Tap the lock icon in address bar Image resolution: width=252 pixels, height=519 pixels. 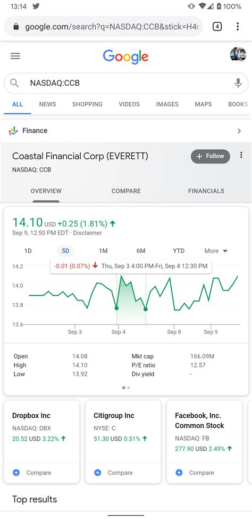pos(16,27)
